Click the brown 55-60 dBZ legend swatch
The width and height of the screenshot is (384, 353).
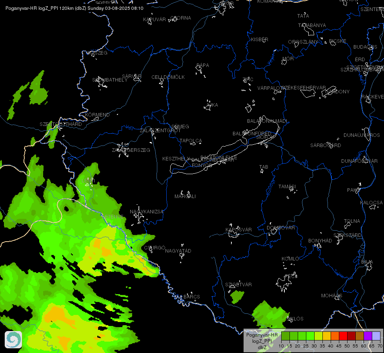pos(360,336)
